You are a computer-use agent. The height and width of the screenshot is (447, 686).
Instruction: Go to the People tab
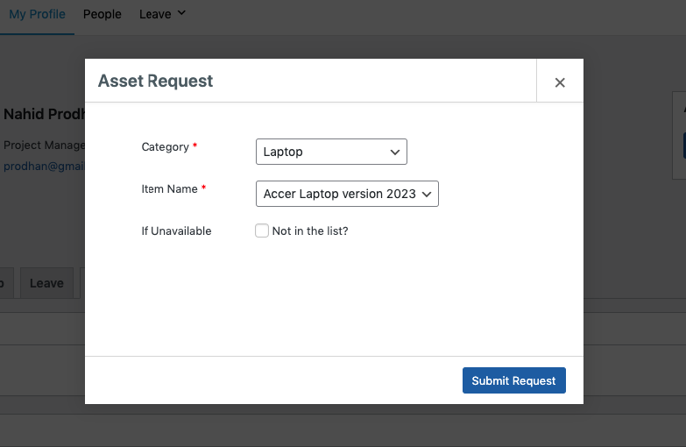(x=103, y=14)
